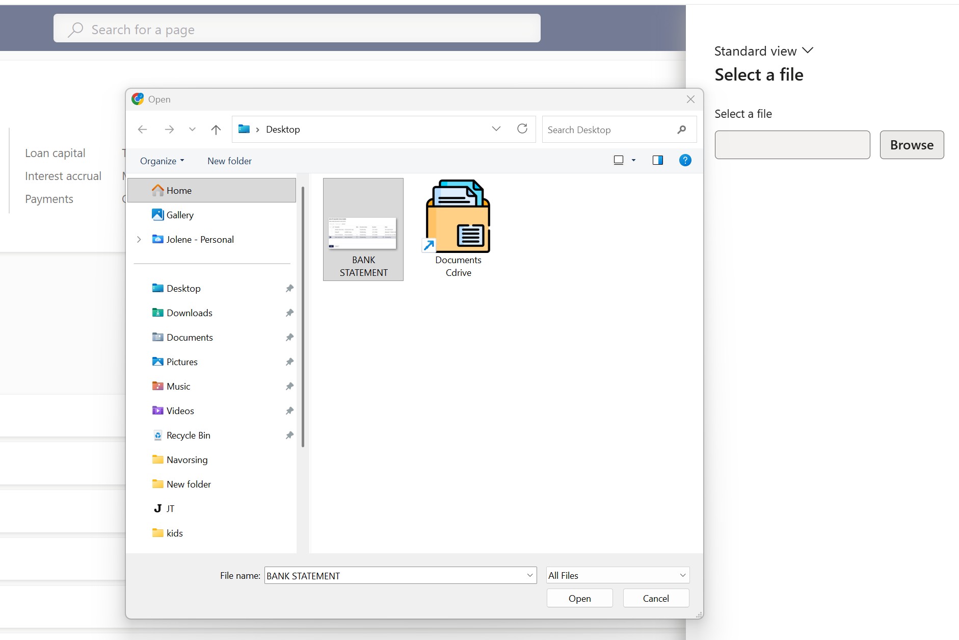Expand the Jolene - Personal tree node

[139, 240]
